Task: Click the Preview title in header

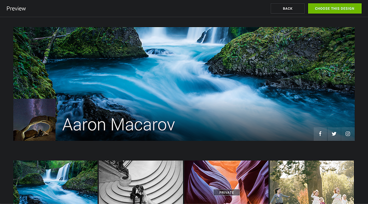Action: pos(16,8)
